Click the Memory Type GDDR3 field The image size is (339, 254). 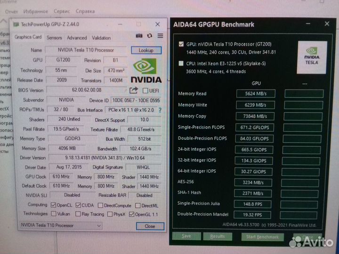pyautogui.click(x=73, y=138)
